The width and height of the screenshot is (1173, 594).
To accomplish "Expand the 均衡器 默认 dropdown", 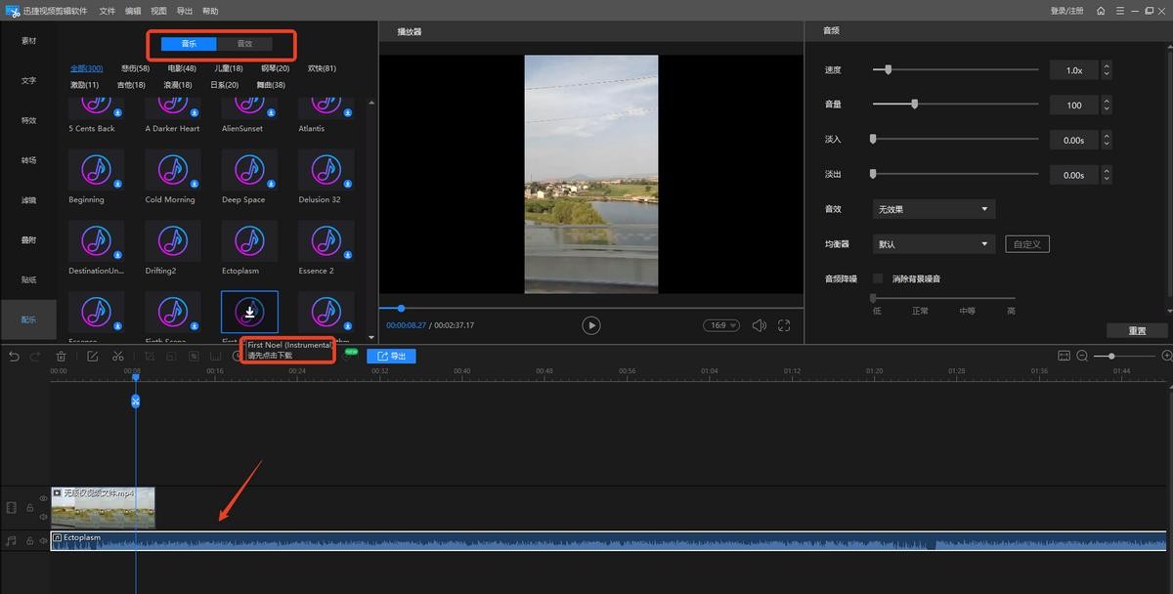I will pos(934,244).
